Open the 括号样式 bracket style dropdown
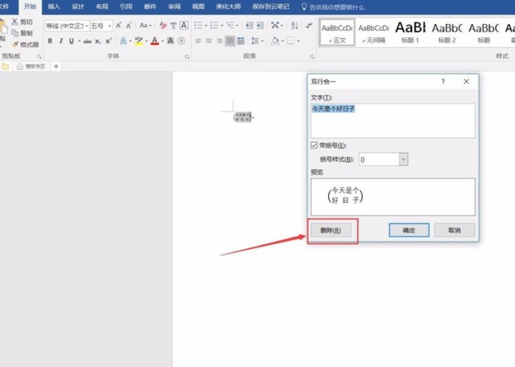515x367 pixels. (404, 159)
